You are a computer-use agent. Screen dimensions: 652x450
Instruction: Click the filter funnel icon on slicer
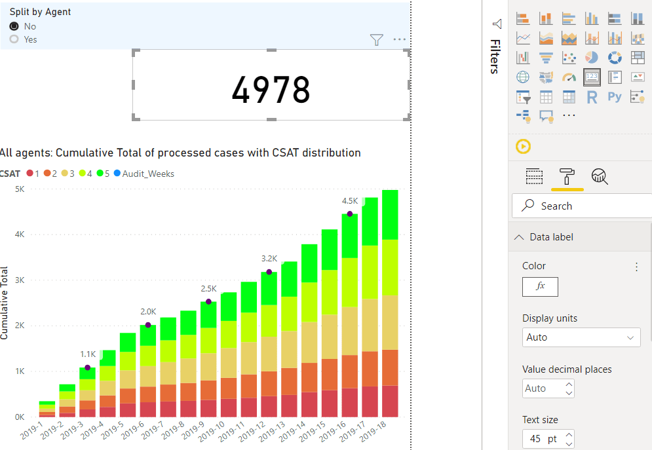pos(376,41)
